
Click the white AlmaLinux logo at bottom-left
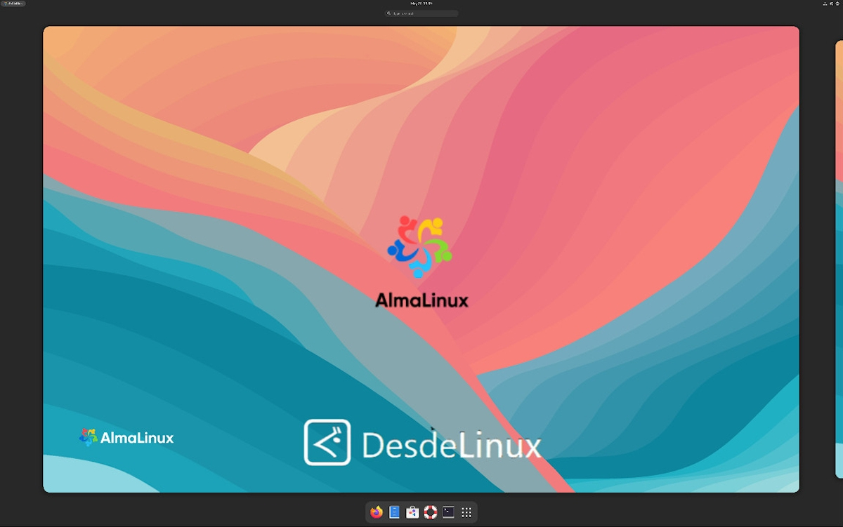point(126,438)
